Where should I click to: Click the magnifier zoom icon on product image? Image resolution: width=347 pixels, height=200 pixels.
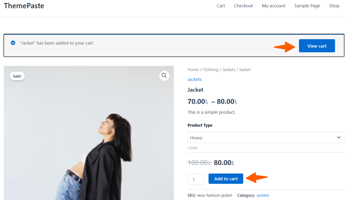tap(164, 76)
